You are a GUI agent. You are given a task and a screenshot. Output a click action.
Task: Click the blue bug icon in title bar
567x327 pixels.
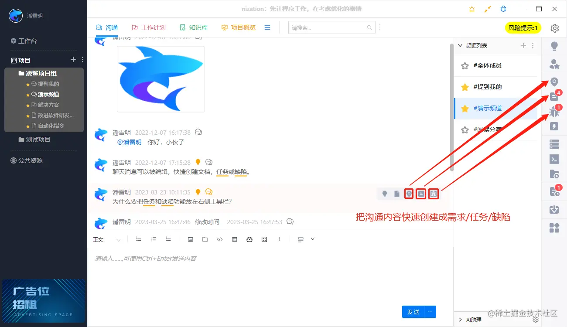tap(503, 9)
